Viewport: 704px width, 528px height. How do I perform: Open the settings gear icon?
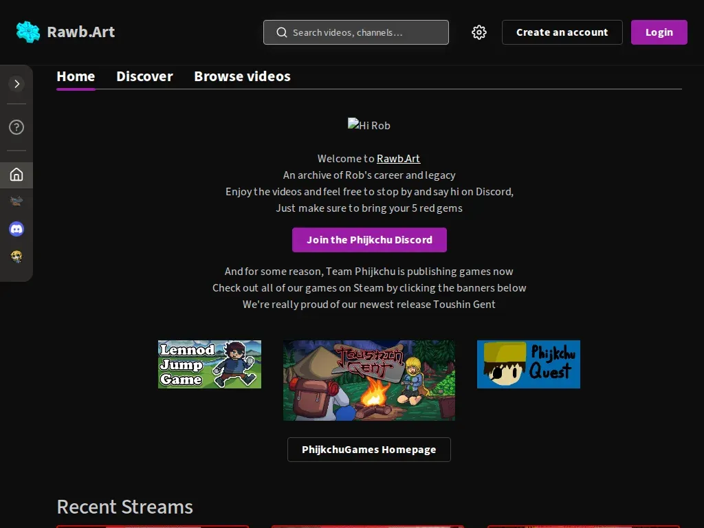479,32
